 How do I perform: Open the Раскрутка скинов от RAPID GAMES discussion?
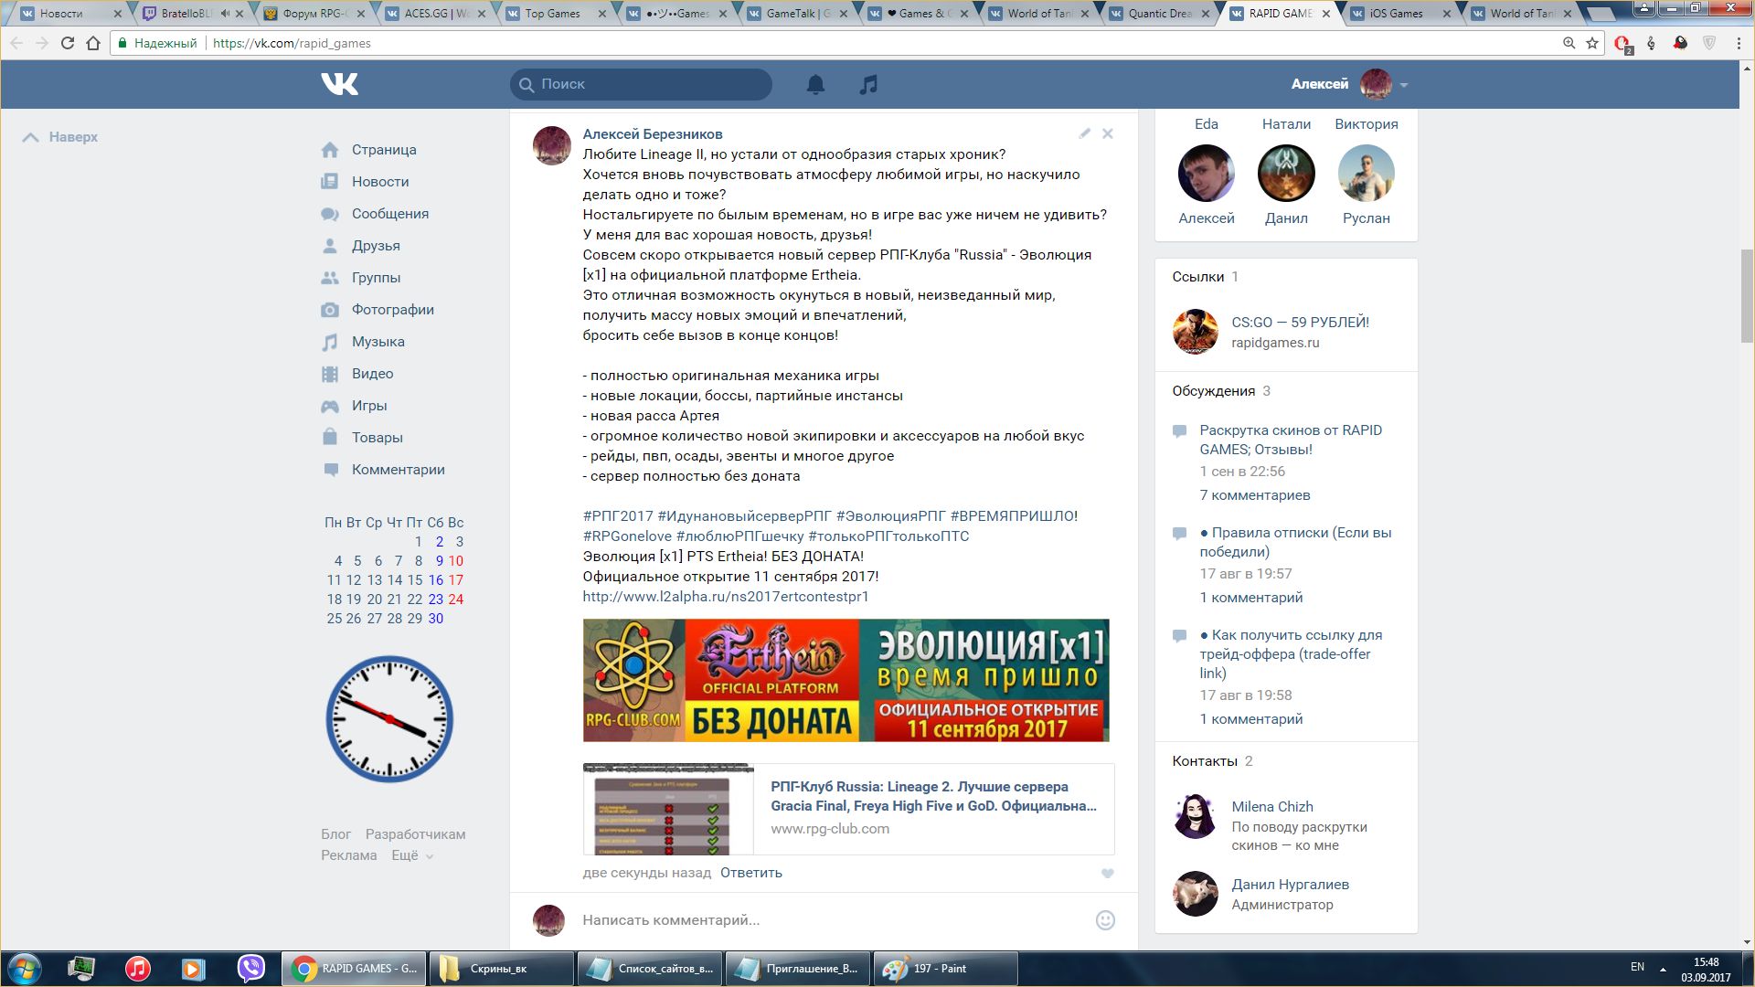click(1291, 440)
